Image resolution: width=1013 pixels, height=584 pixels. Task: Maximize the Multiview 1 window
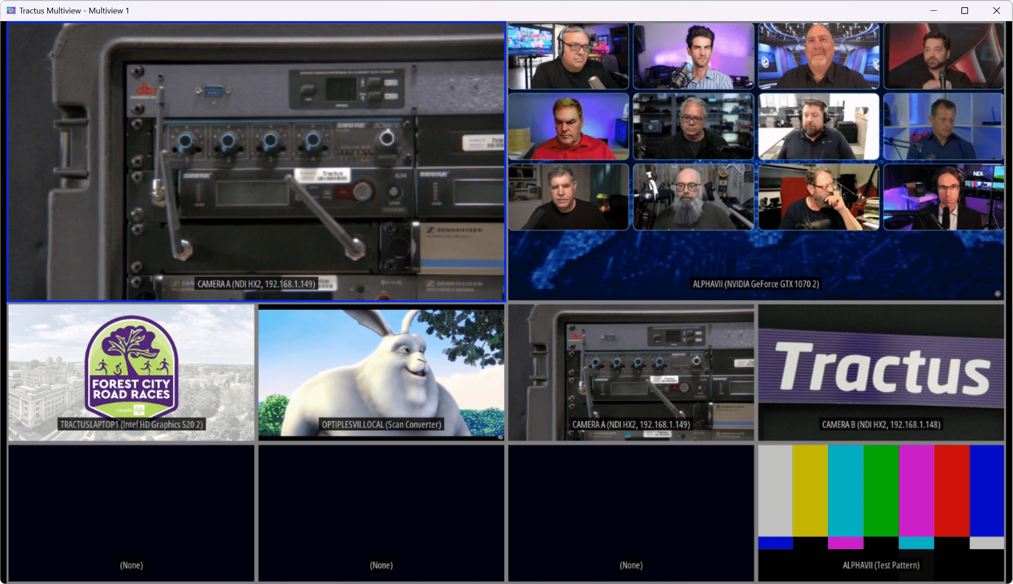pyautogui.click(x=964, y=10)
